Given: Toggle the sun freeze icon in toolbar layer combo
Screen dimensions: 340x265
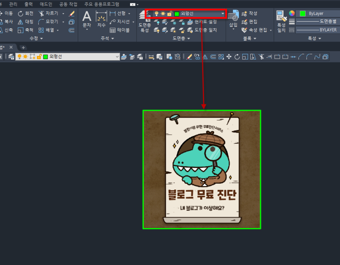Looking at the screenshot, I should [x=25, y=57].
